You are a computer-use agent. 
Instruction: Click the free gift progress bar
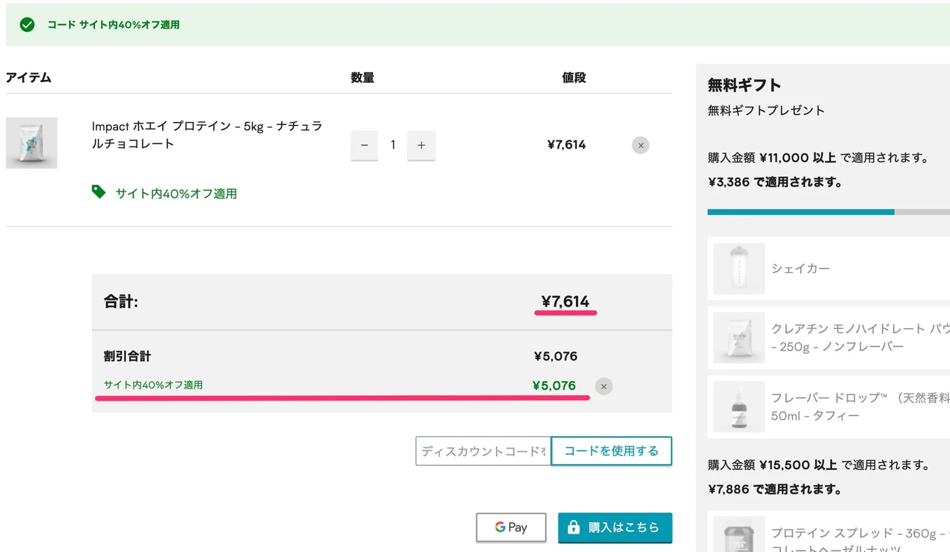point(829,212)
